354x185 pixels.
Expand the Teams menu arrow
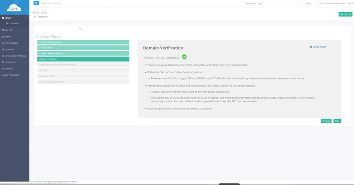(26, 36)
